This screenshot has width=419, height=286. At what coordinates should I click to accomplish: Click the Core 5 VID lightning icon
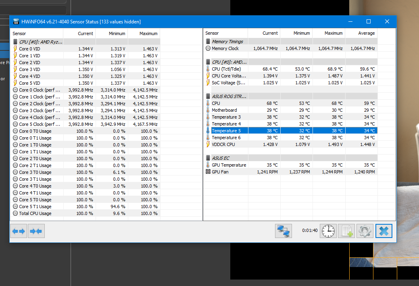(15, 83)
